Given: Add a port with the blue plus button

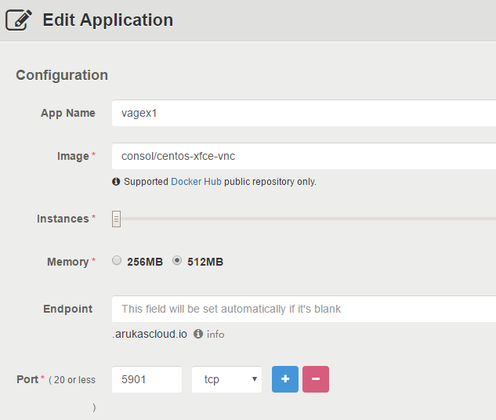Looking at the screenshot, I should 285,379.
